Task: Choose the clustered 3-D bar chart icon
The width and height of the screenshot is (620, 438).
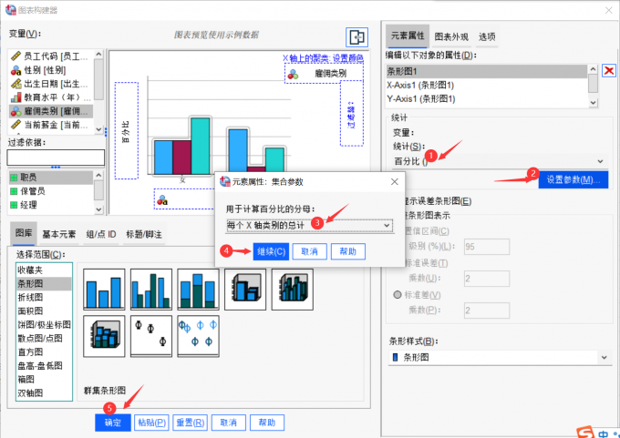Action: [x=292, y=289]
